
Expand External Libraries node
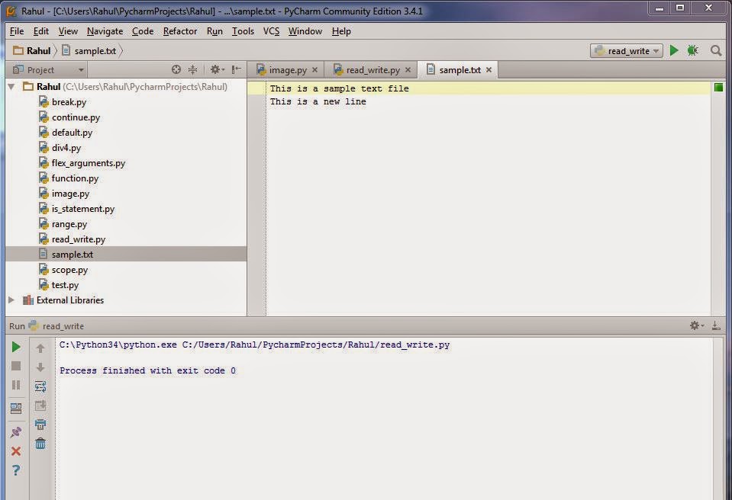click(x=11, y=300)
